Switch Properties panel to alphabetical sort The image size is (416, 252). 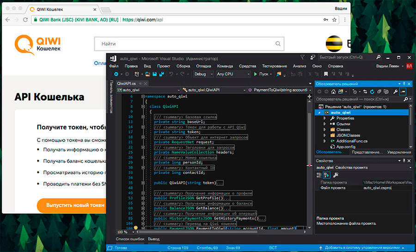[x=327, y=175]
